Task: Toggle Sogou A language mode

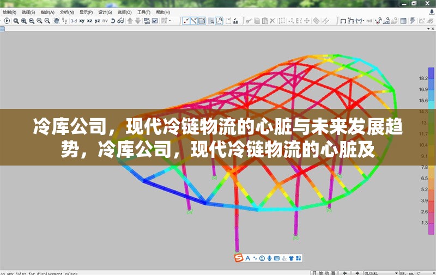Action: 247,258
